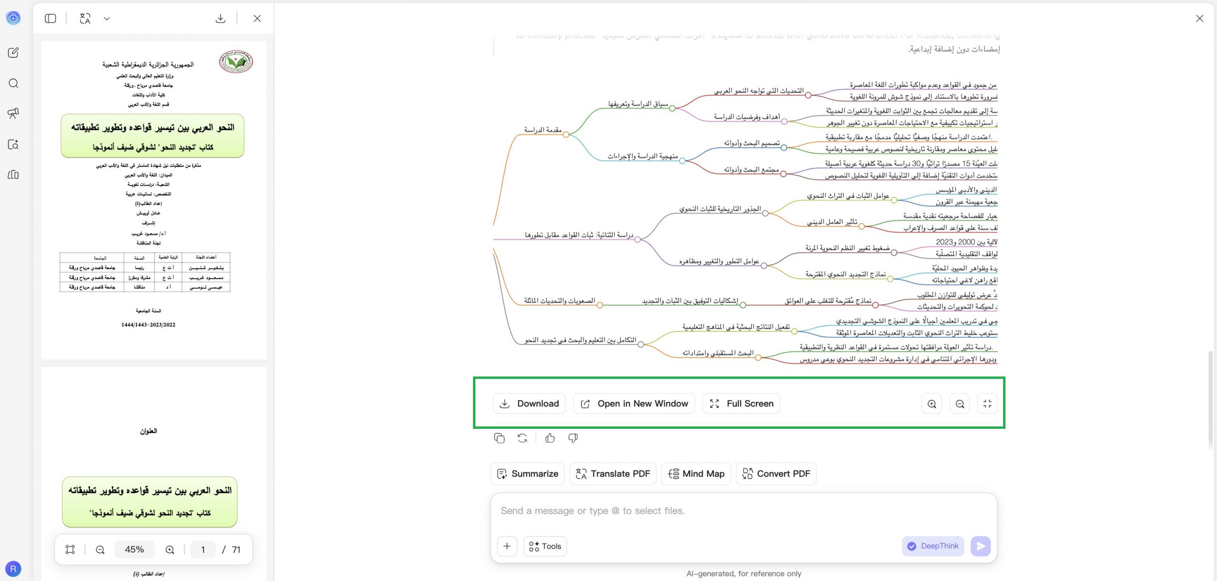Click 'AI-generated, for reference only' notice
This screenshot has height=581, width=1217.
click(744, 573)
